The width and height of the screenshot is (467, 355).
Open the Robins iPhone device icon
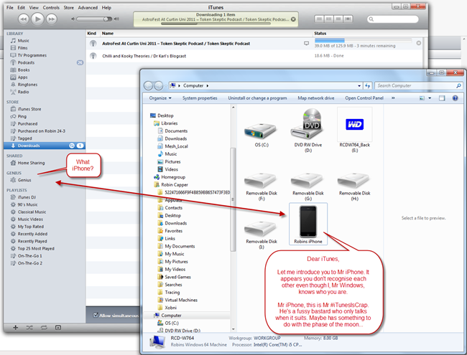tap(307, 223)
